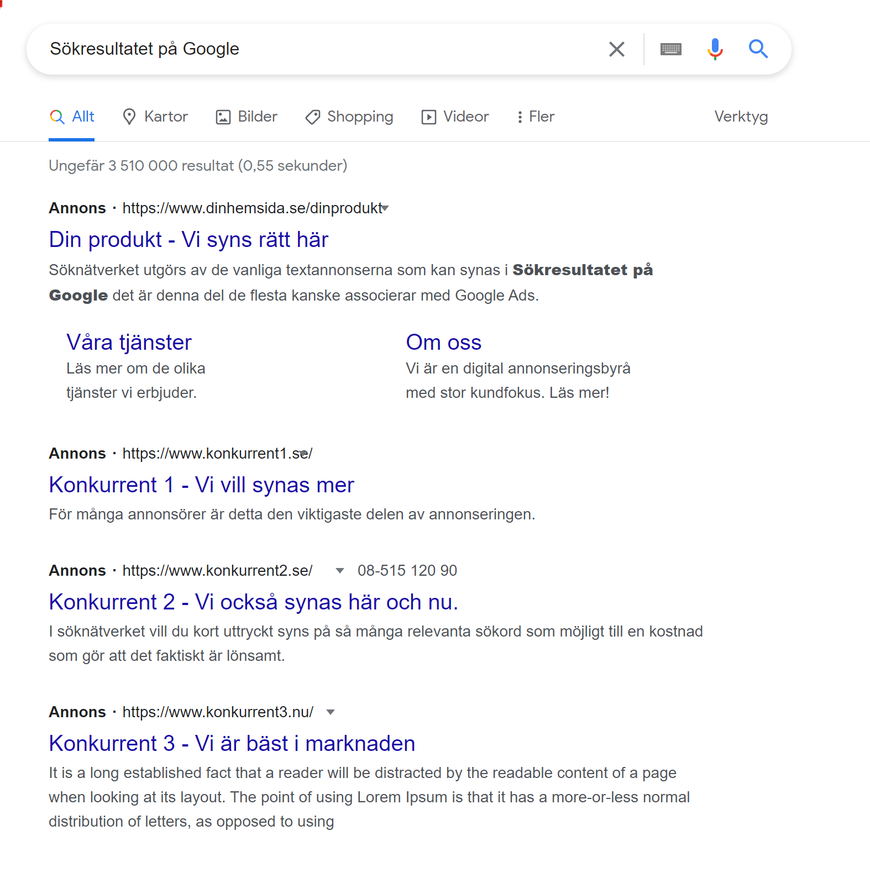Click the 'It is a long established fact' text
This screenshot has width=870, height=878.
coord(369,797)
